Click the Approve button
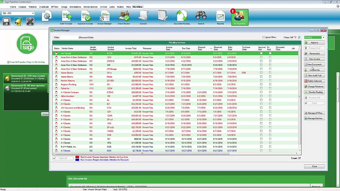Viewport: 340px width, 191px height. (314, 43)
